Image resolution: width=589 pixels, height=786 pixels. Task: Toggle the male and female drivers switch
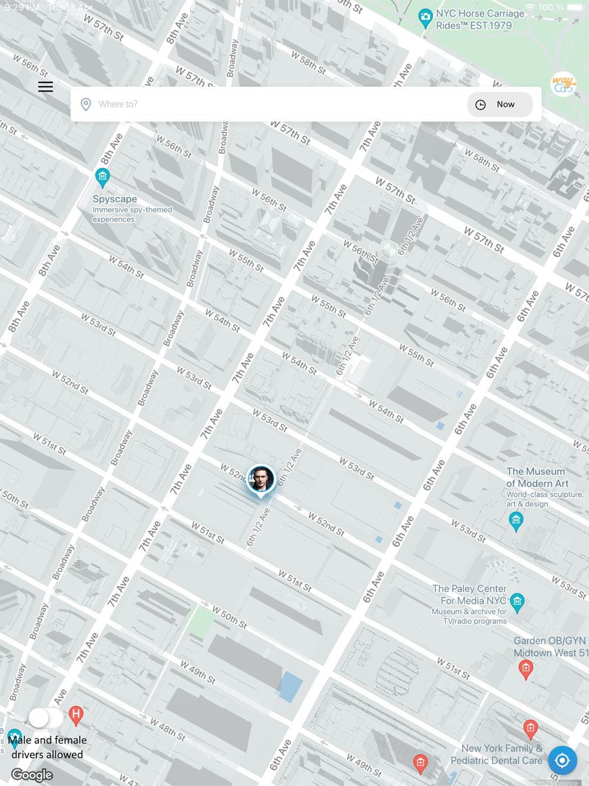(x=46, y=717)
